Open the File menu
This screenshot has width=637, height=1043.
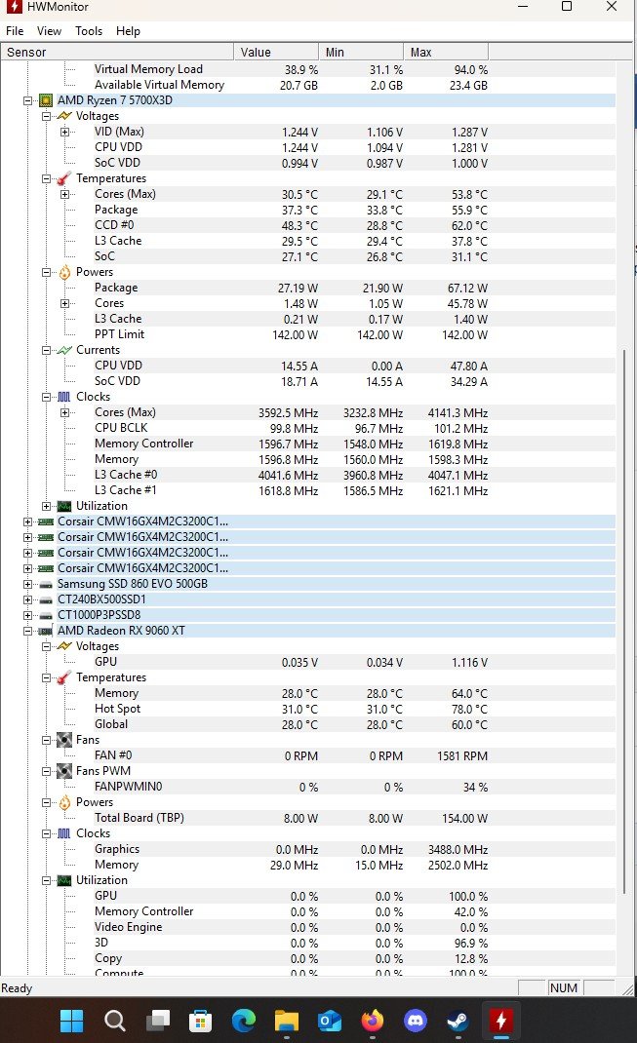click(x=15, y=31)
